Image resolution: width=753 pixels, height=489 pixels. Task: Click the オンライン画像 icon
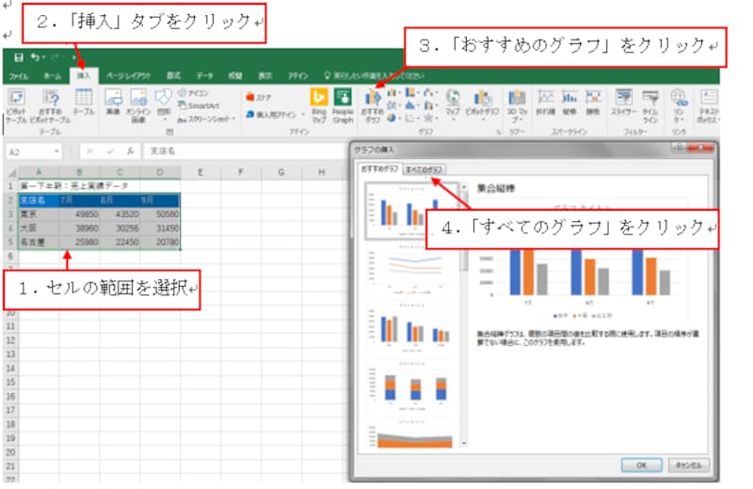pyautogui.click(x=138, y=106)
